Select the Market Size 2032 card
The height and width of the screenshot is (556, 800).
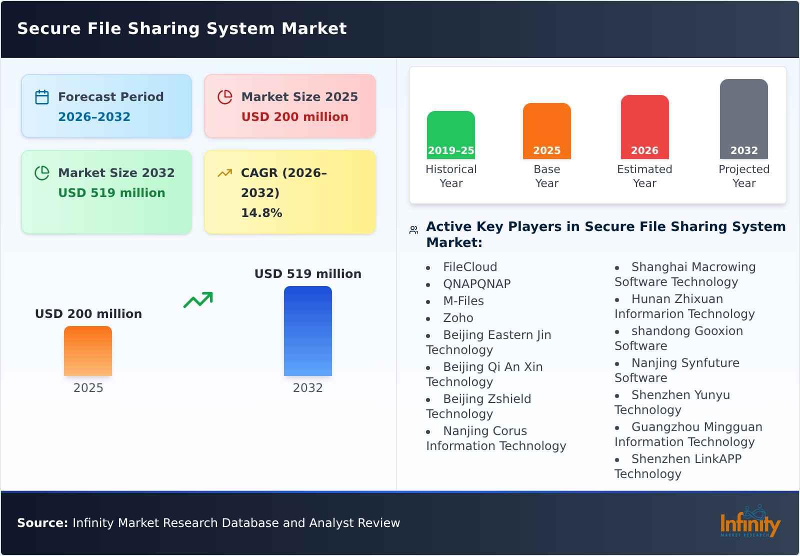pos(106,192)
